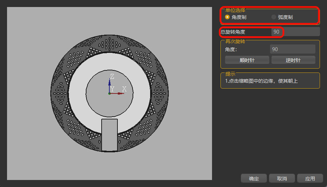Click the white inner band of the ring

tap(77, 93)
